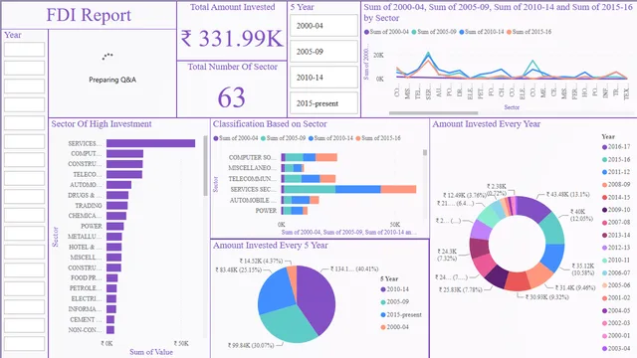Click the Classification chart vertical scrollbar
The image size is (637, 358).
[425, 152]
